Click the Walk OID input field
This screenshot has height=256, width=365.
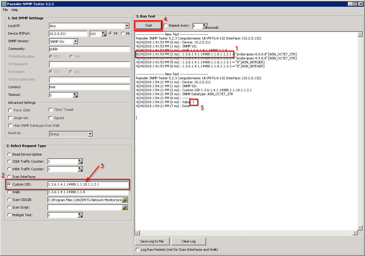click(x=88, y=192)
